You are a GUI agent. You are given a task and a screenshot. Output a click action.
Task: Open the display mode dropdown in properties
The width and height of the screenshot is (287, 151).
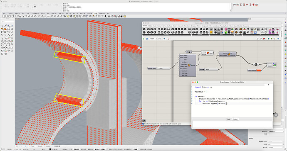pyautogui.click(x=276, y=131)
